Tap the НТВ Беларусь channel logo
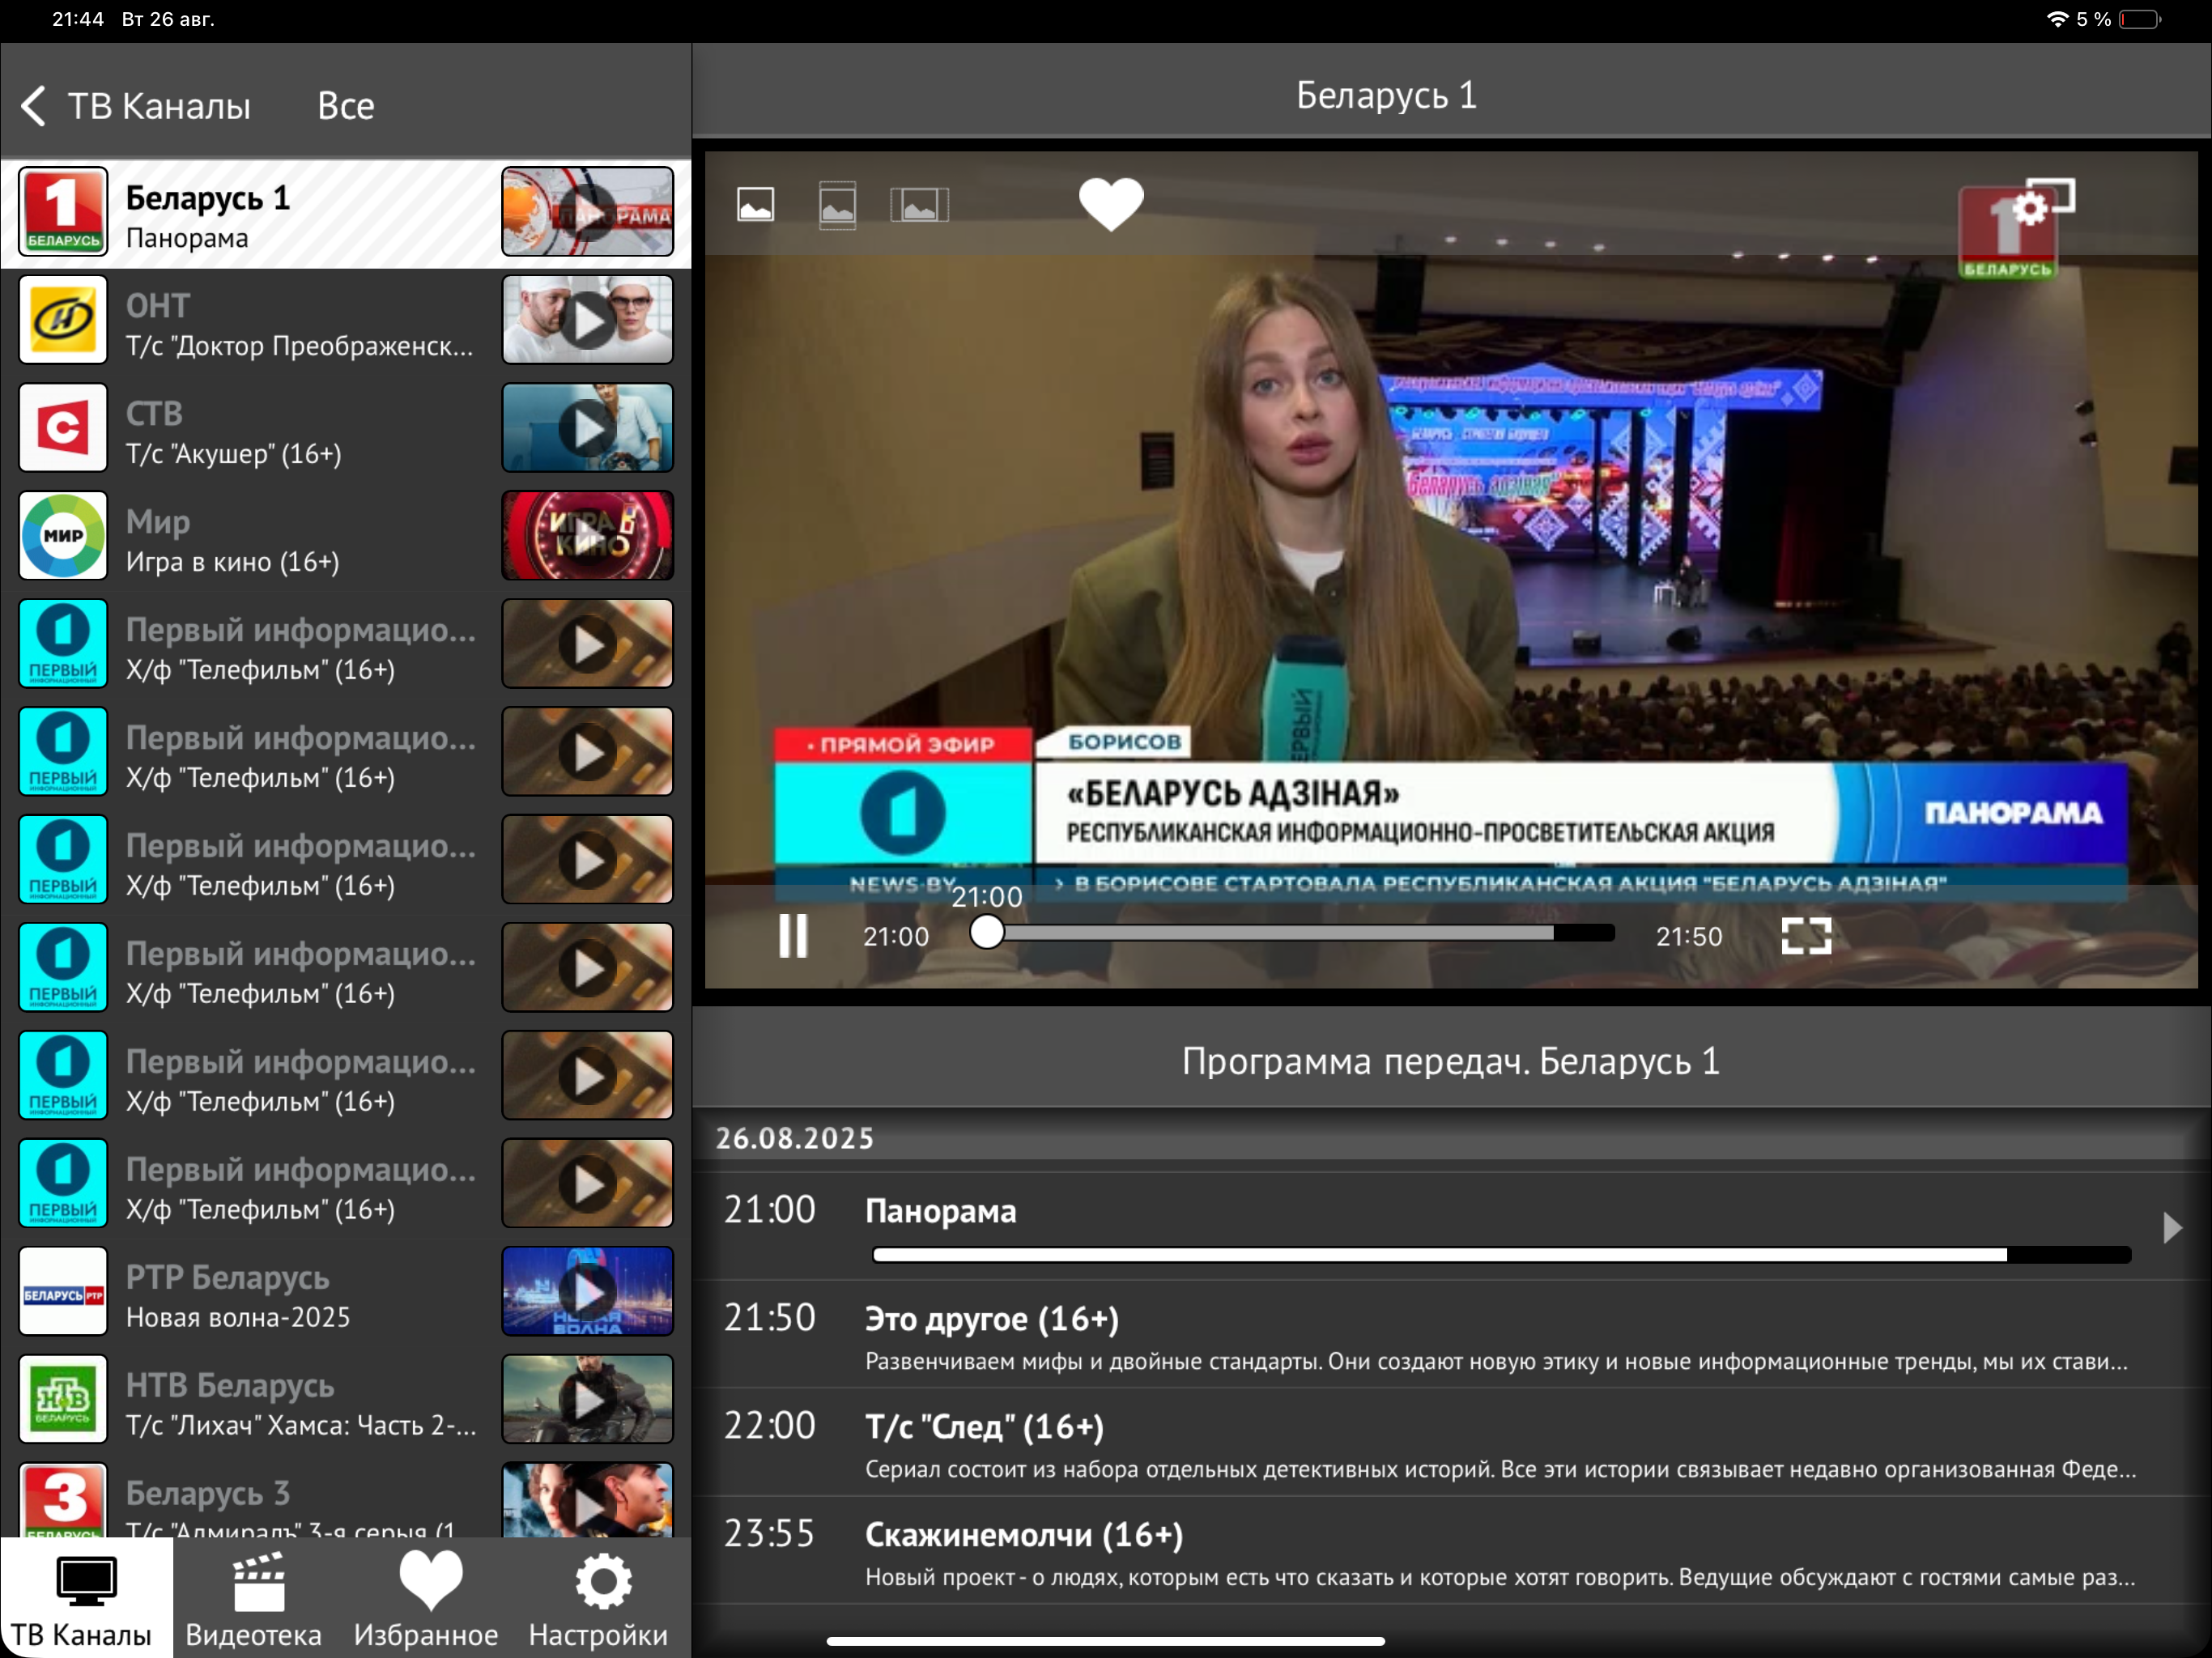This screenshot has height=1658, width=2212. coord(63,1400)
